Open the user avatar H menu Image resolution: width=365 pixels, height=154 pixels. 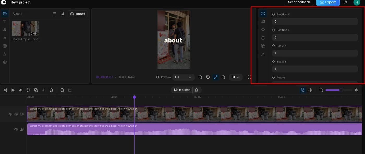coord(357,2)
